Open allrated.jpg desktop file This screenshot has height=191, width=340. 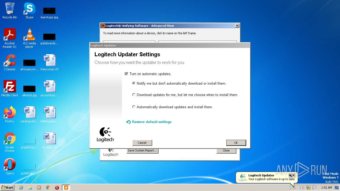pos(29,90)
